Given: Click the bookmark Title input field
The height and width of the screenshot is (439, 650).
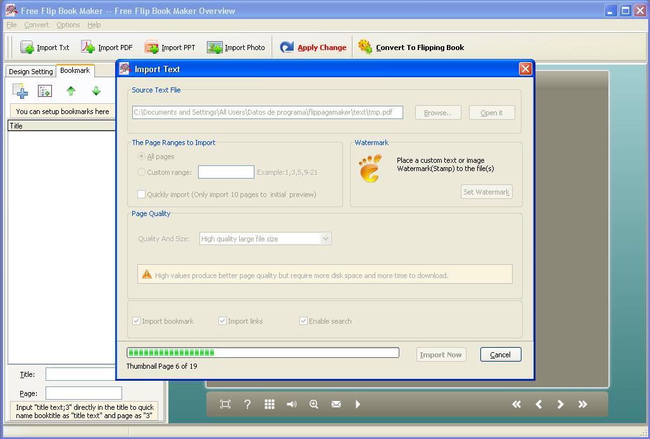Looking at the screenshot, I should pyautogui.click(x=81, y=374).
